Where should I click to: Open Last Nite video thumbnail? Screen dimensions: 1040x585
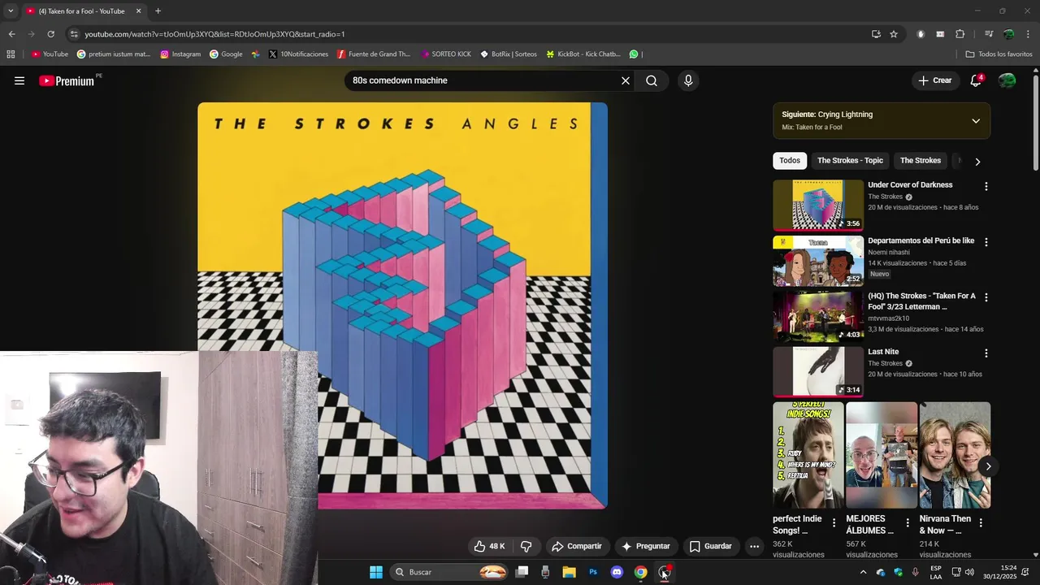[x=818, y=372]
